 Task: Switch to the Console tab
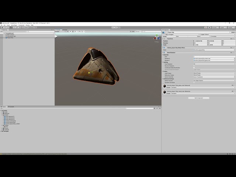click(11, 107)
